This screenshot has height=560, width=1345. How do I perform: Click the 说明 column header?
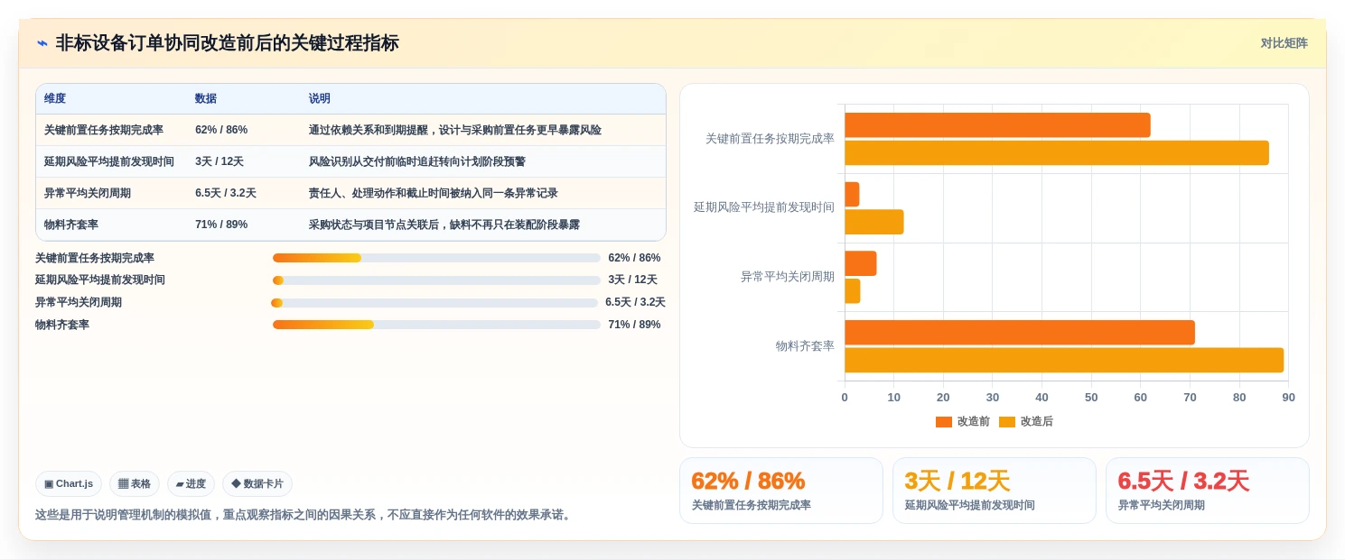320,98
